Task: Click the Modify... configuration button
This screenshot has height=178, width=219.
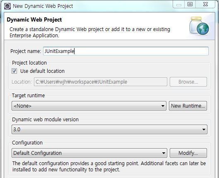Action: (188, 153)
